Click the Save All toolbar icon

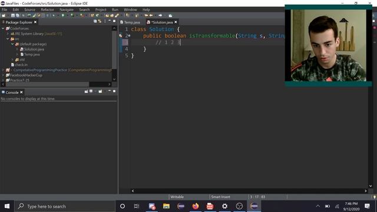click(x=17, y=15)
